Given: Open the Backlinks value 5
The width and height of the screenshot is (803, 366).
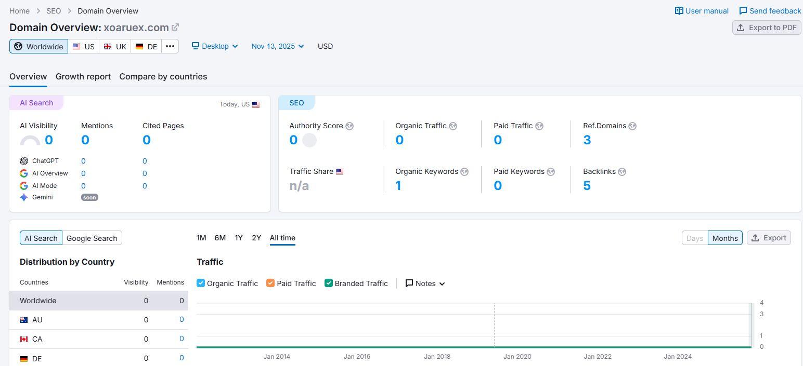Looking at the screenshot, I should tap(587, 185).
